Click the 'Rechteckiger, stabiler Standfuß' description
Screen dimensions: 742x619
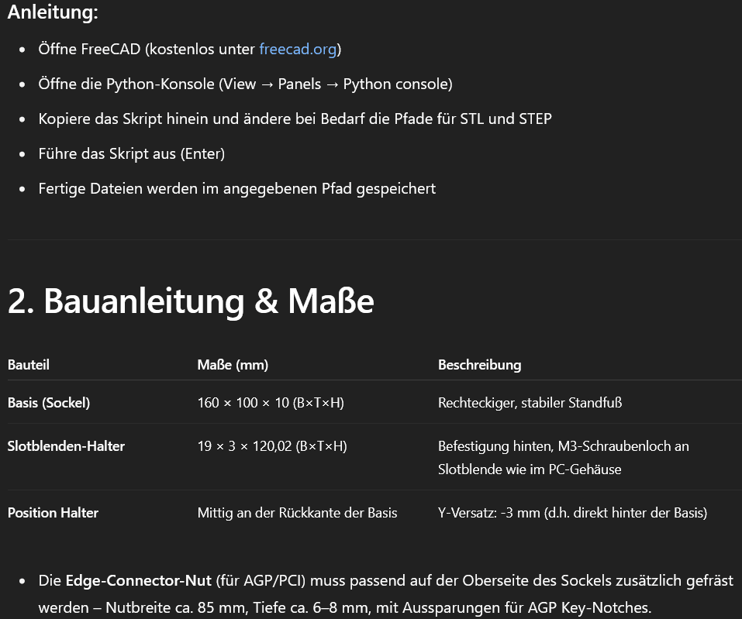530,402
